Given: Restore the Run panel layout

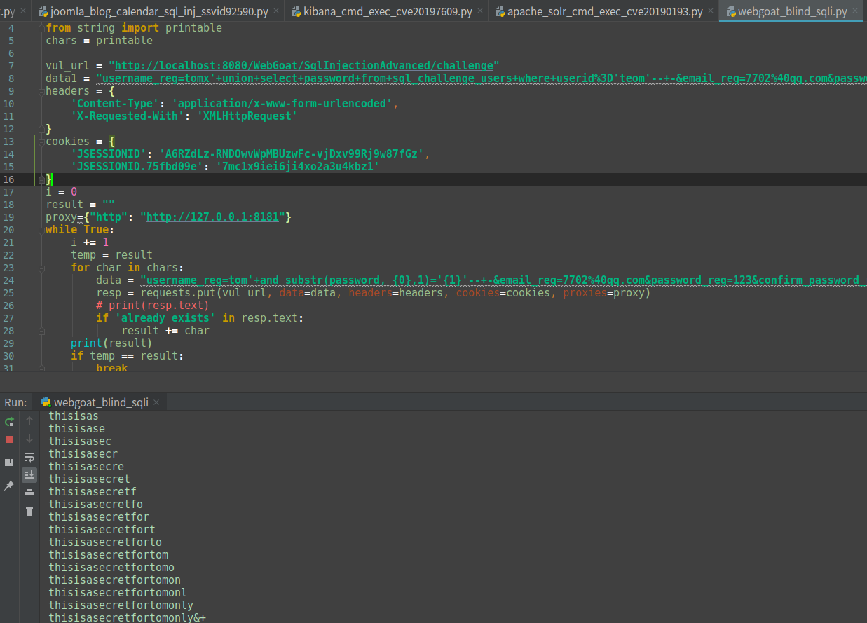Looking at the screenshot, I should 9,463.
